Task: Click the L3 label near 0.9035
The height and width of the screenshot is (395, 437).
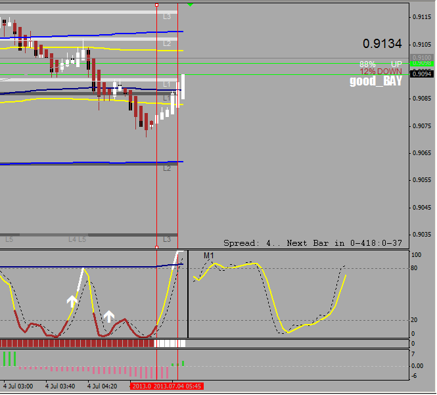Action: [167, 239]
